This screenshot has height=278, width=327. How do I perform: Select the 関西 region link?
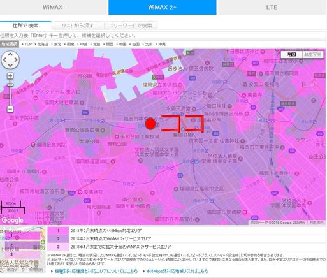coord(110,44)
